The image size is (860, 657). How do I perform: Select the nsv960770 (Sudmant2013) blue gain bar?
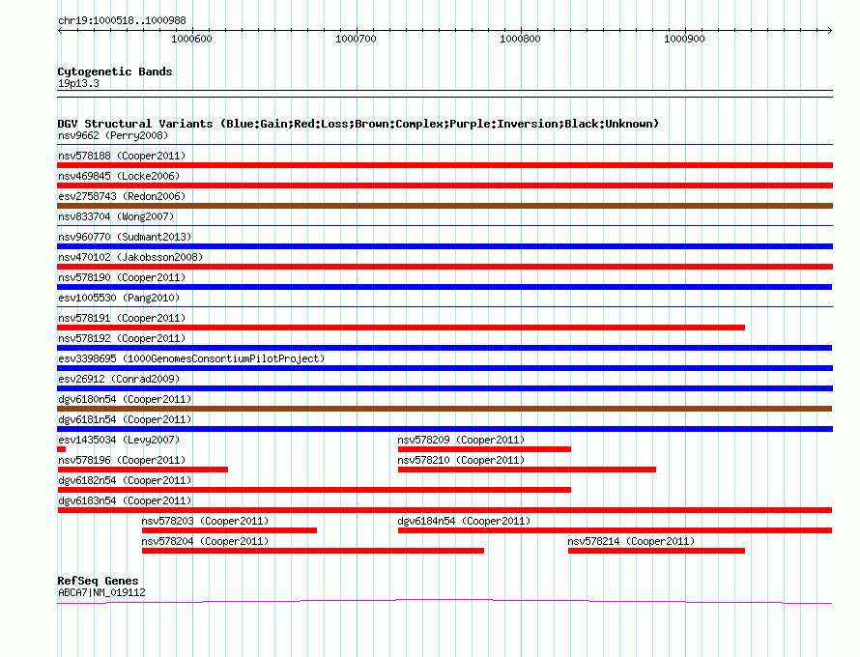pyautogui.click(x=444, y=246)
